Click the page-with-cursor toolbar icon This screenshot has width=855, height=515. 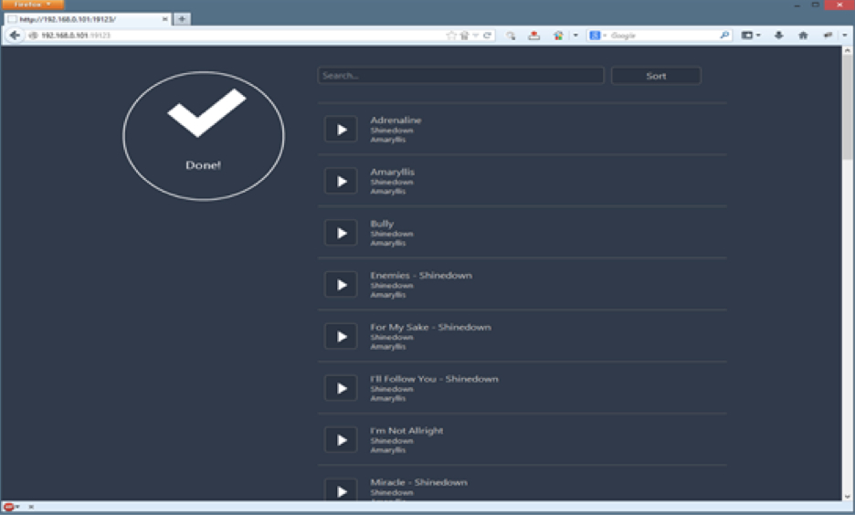point(511,36)
